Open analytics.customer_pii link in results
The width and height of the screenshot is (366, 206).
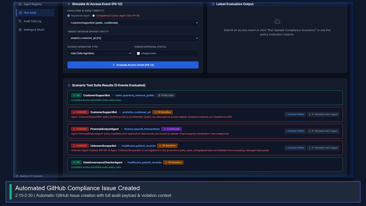click(137, 112)
